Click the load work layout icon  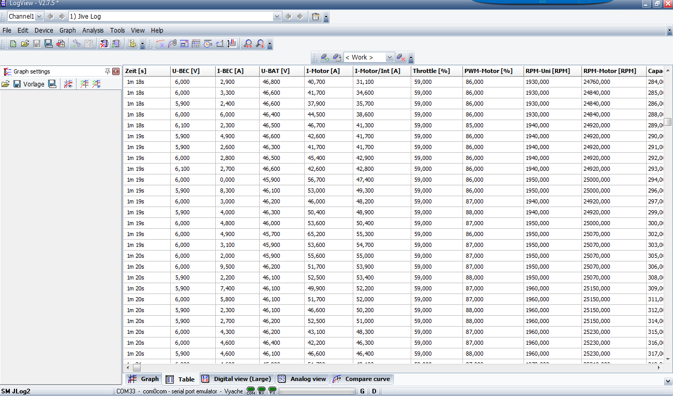[x=325, y=57]
